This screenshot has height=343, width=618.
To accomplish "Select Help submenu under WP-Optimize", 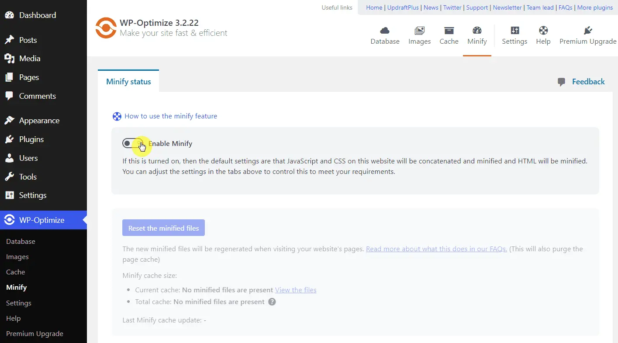I will tap(14, 319).
